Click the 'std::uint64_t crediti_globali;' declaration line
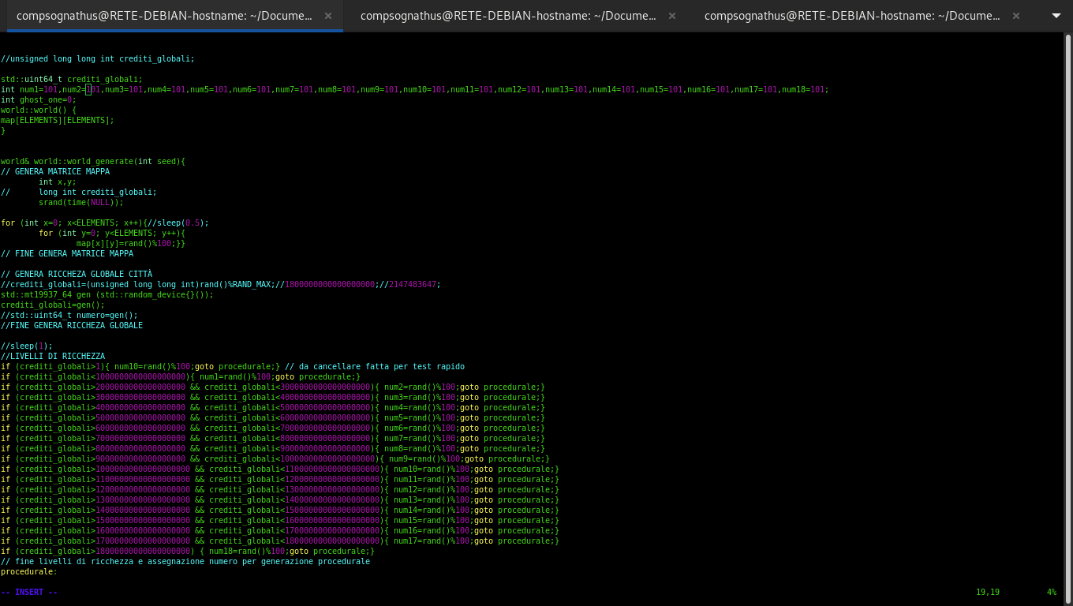Viewport: 1073px width, 606px height. [72, 79]
